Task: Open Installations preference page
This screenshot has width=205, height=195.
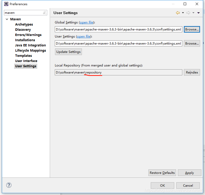Action: pos(25,40)
